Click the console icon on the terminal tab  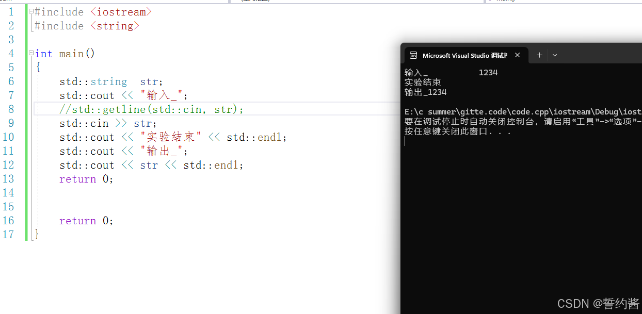[x=413, y=55]
